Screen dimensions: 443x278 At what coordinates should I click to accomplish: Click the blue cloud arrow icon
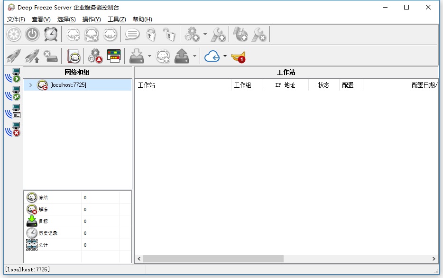[212, 56]
